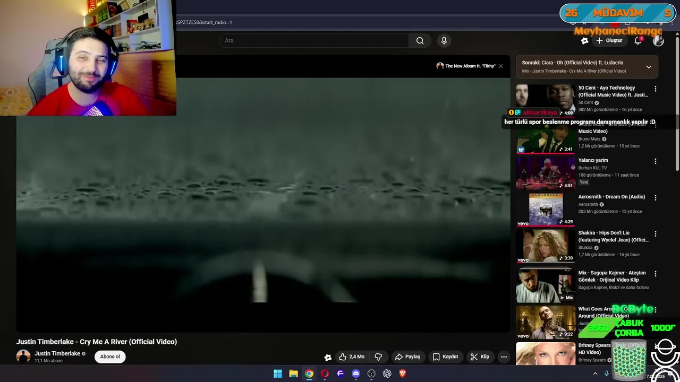Click the star icon beside Oluştur
Screen dimensions: 680x382
[584, 40]
